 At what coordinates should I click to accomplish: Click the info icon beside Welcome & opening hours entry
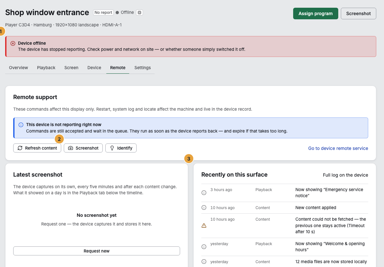(x=204, y=247)
